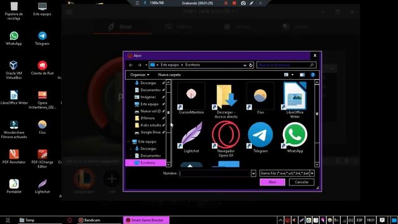
Task: Open the Game File type filter dropdown
Action: pos(312,173)
